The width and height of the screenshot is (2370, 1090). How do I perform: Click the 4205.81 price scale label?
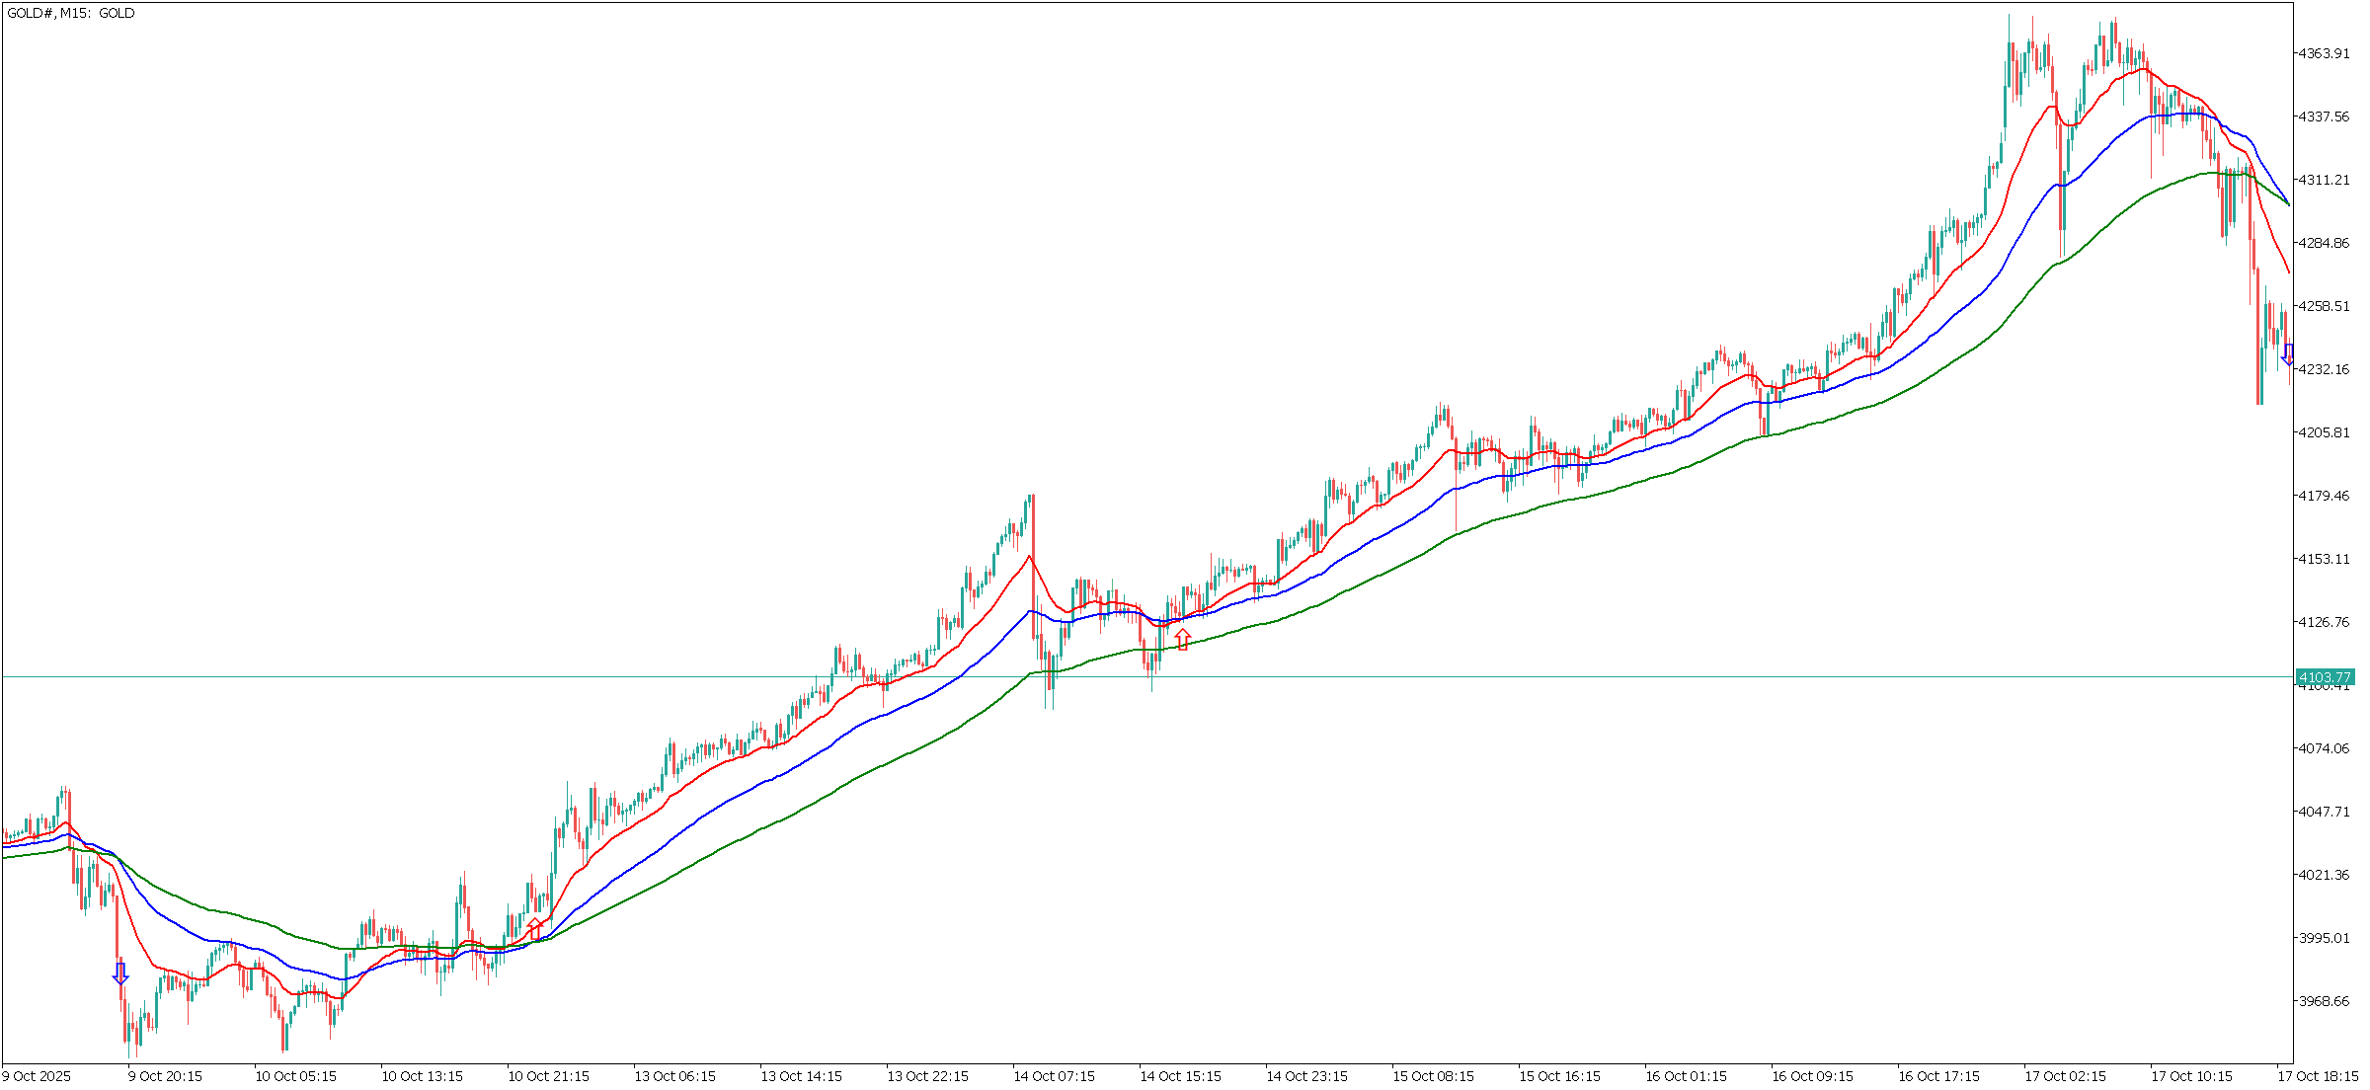2324,432
